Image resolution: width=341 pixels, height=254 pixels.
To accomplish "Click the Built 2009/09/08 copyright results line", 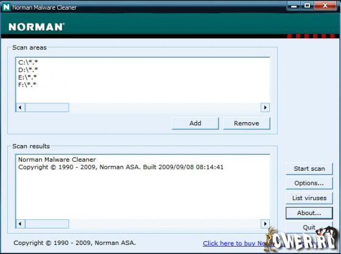I will click(x=121, y=167).
